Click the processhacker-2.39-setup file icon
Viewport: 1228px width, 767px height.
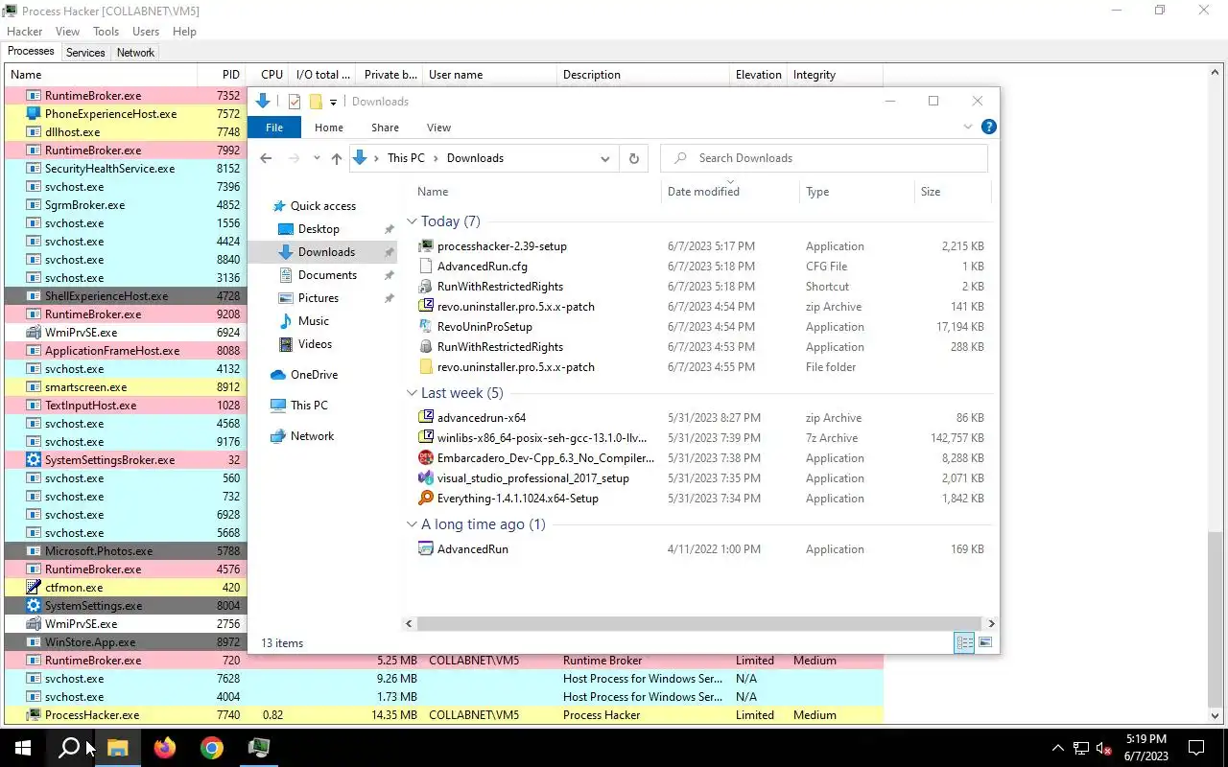click(x=426, y=246)
